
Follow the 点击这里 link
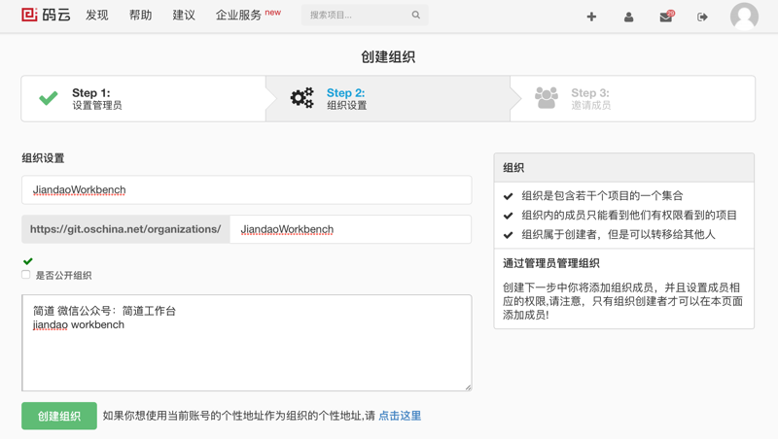(400, 416)
